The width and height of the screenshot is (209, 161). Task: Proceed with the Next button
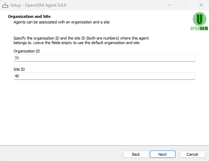163,154
